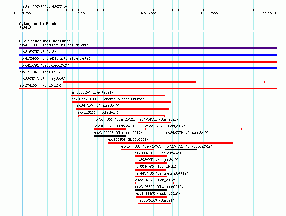Image resolution: width=286 pixels, height=216 pixels.
Task: Open nsv4158933 gnomADStructuralVariants label
Action: pyautogui.click(x=55, y=59)
